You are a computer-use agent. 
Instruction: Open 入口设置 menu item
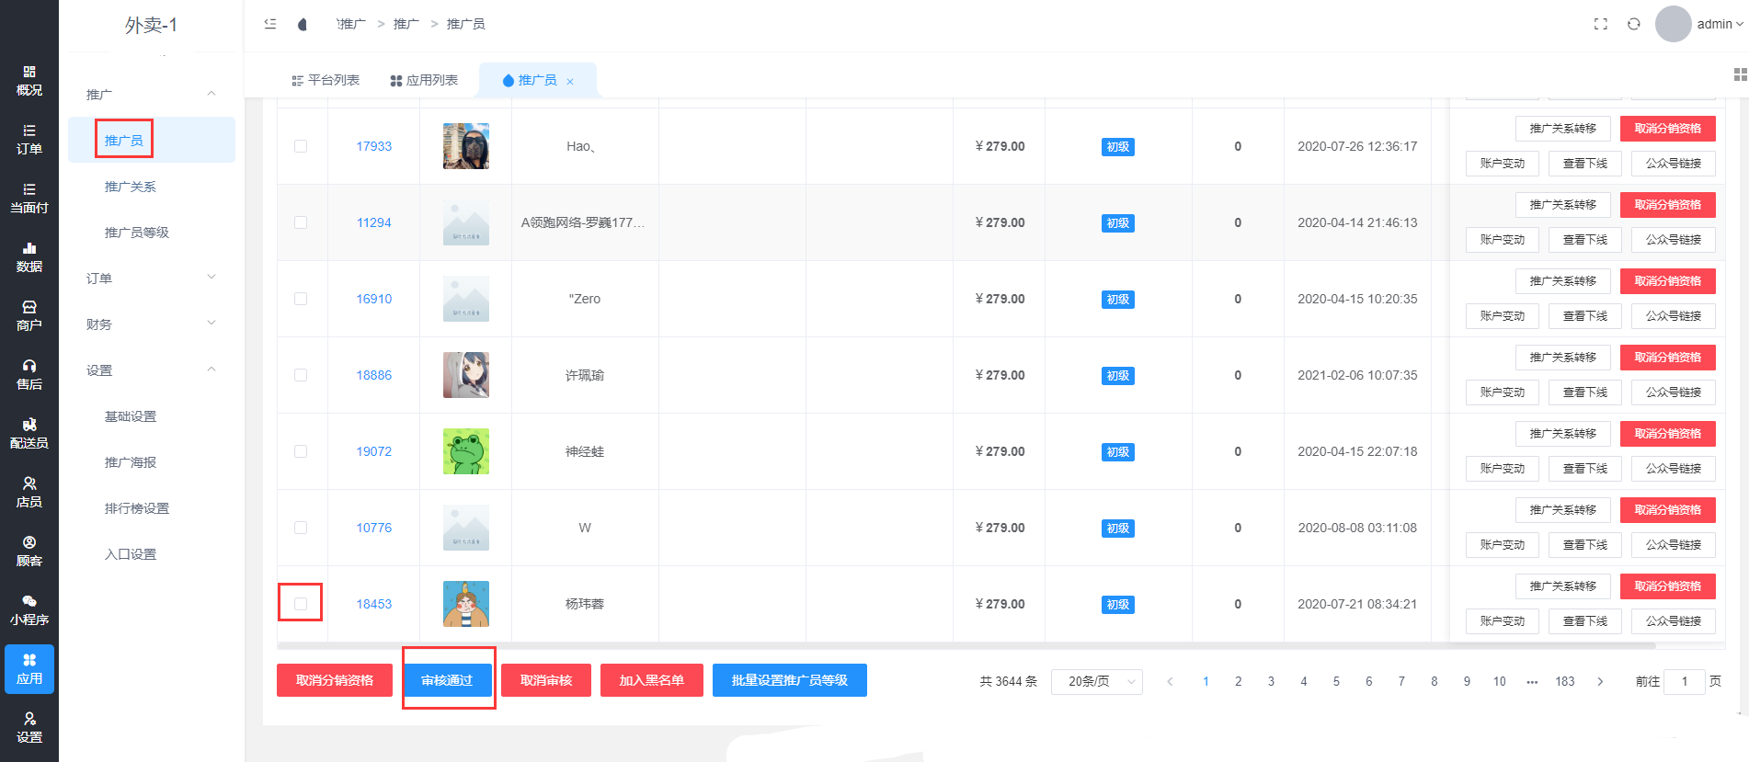pyautogui.click(x=131, y=554)
